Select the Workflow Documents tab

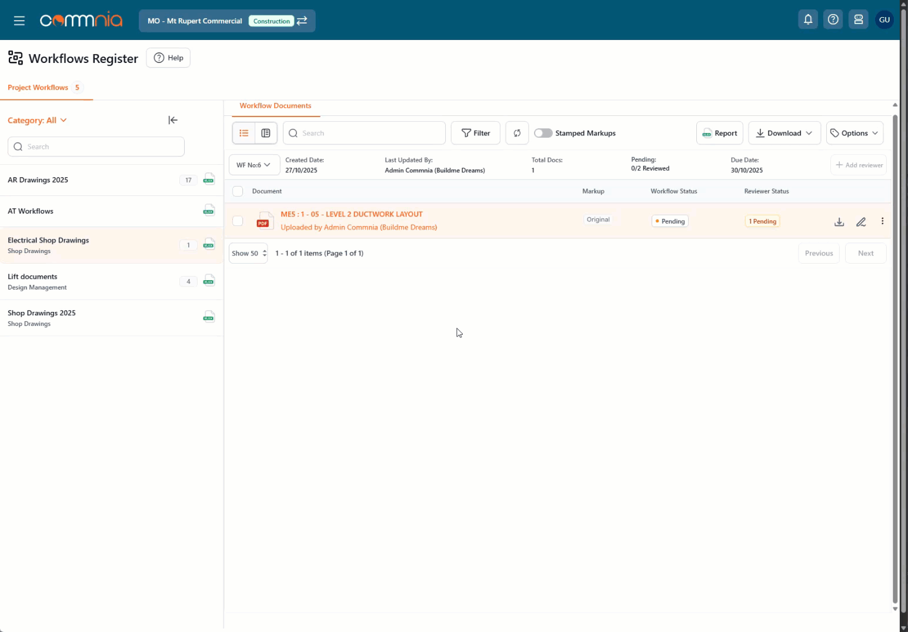(x=275, y=106)
